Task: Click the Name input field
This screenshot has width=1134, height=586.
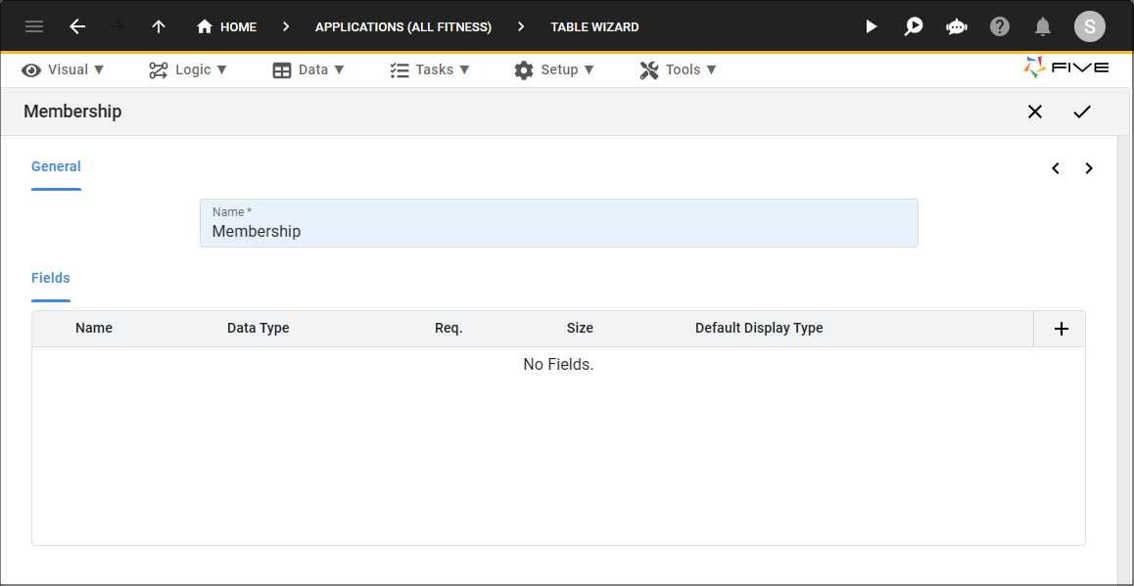Action: tap(559, 223)
